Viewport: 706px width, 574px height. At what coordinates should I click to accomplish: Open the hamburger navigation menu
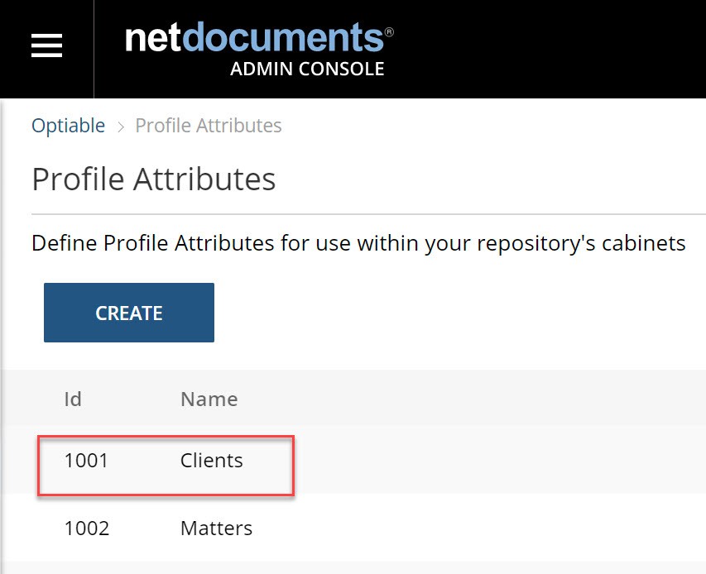pyautogui.click(x=46, y=45)
